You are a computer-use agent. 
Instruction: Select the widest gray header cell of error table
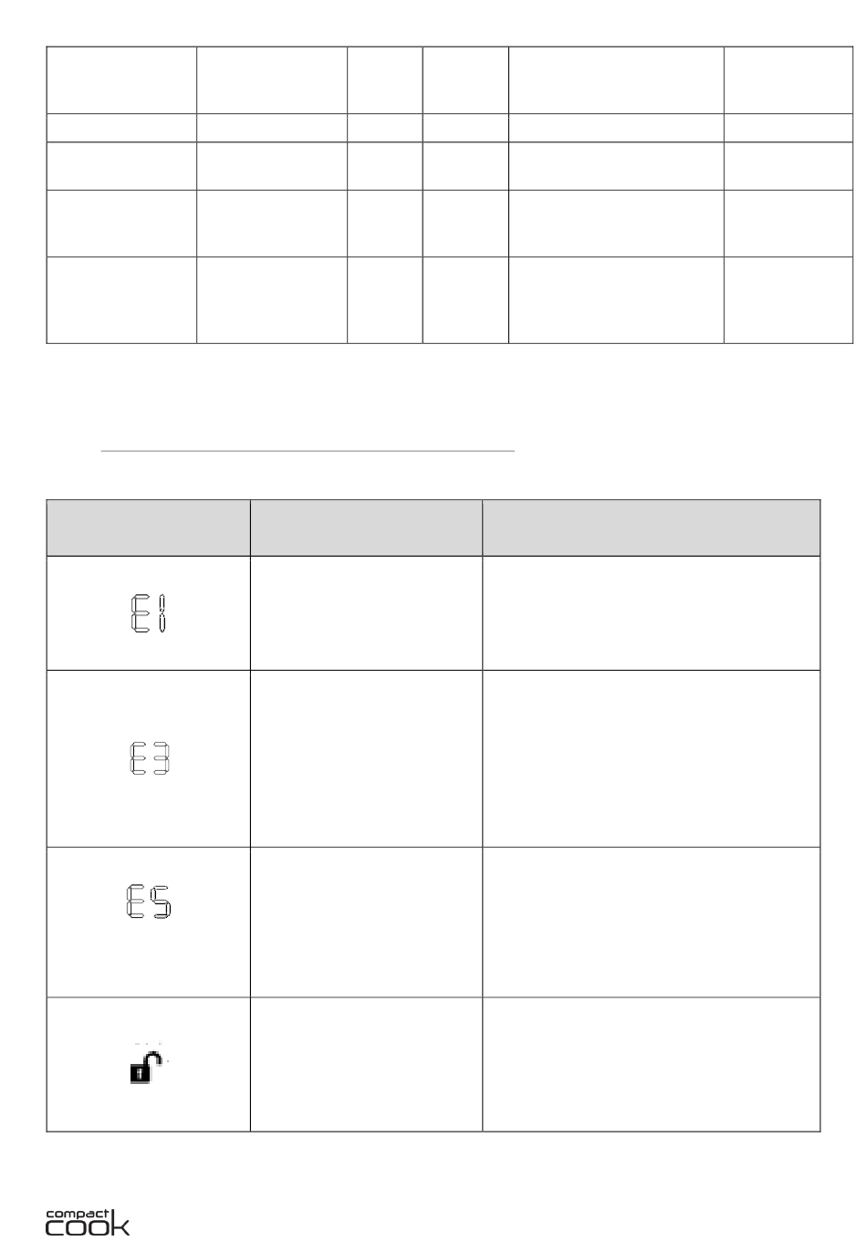(x=652, y=527)
